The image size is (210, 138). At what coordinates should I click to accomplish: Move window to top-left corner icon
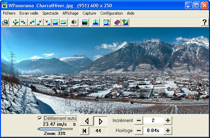coord(24,22)
